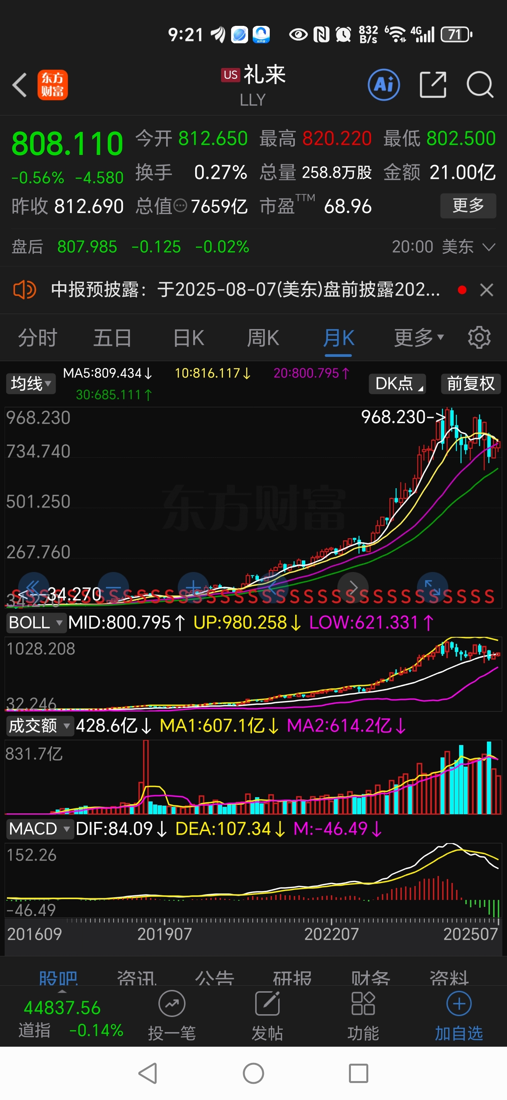Open BOLL indicator dropdown
Screen dimensions: 507x1100
coord(36,623)
